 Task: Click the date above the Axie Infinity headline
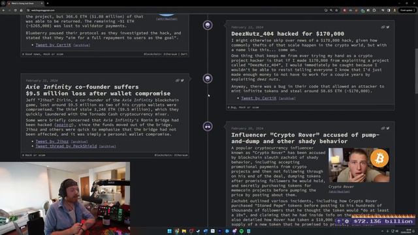click(42, 80)
